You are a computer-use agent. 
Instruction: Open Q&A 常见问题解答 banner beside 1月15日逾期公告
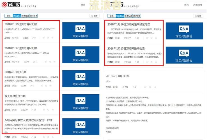point(184,55)
